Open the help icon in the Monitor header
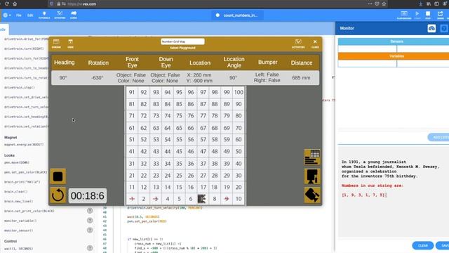Image resolution: width=449 pixels, height=253 pixels. tap(444, 28)
